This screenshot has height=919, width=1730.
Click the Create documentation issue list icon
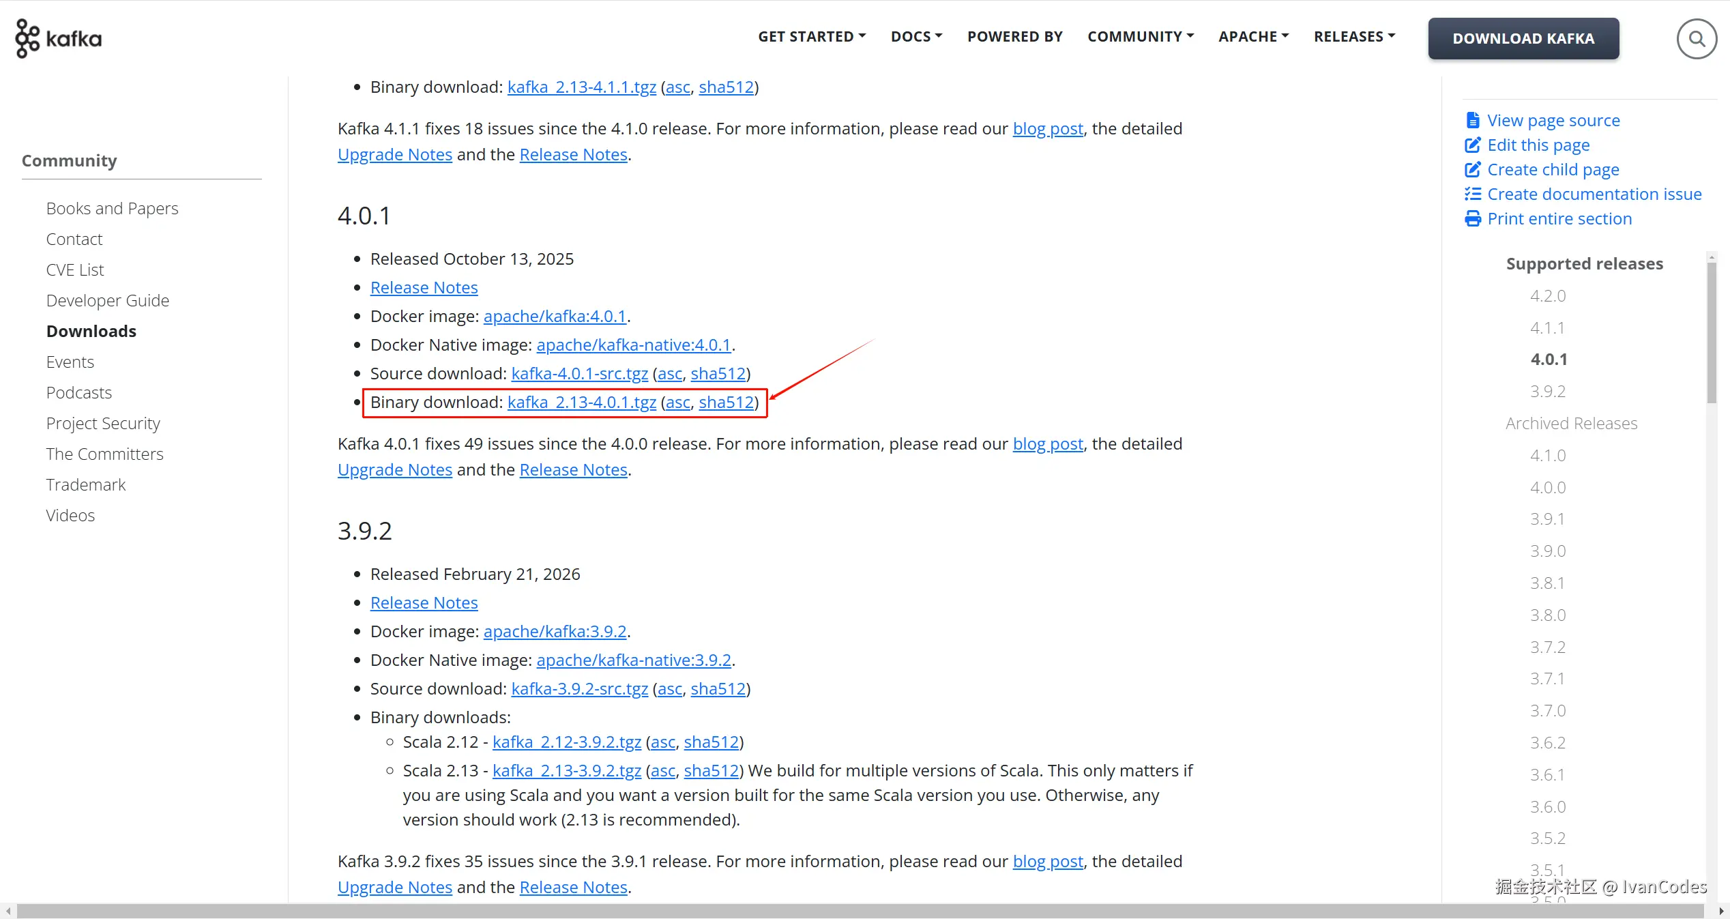tap(1473, 194)
